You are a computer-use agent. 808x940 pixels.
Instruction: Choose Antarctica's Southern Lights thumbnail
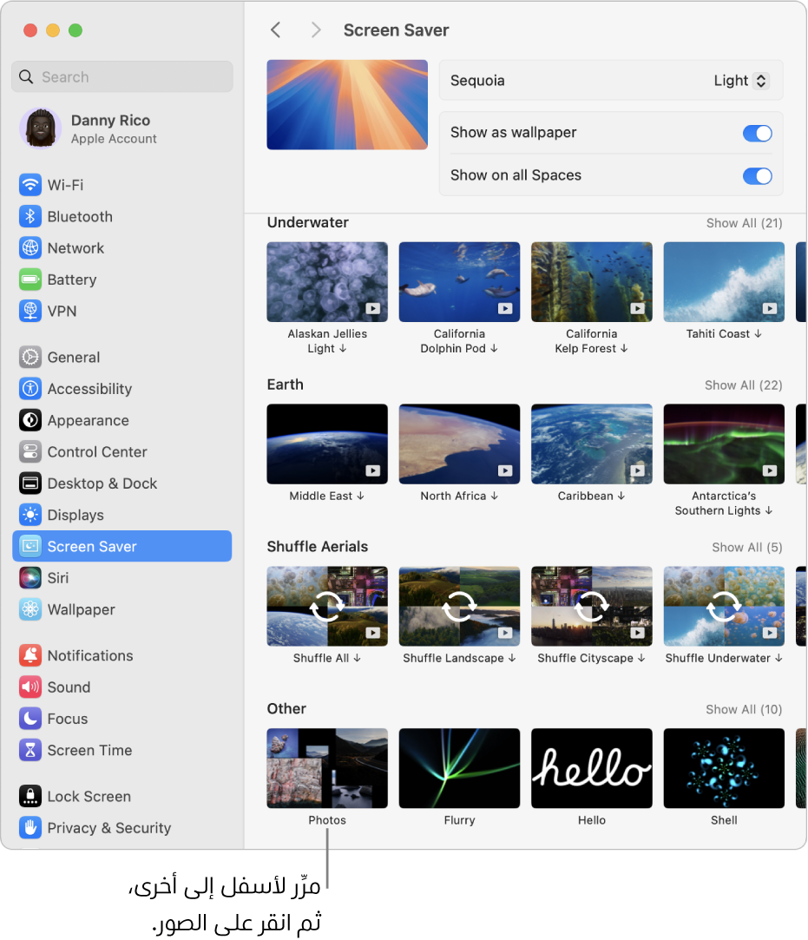[x=724, y=444]
